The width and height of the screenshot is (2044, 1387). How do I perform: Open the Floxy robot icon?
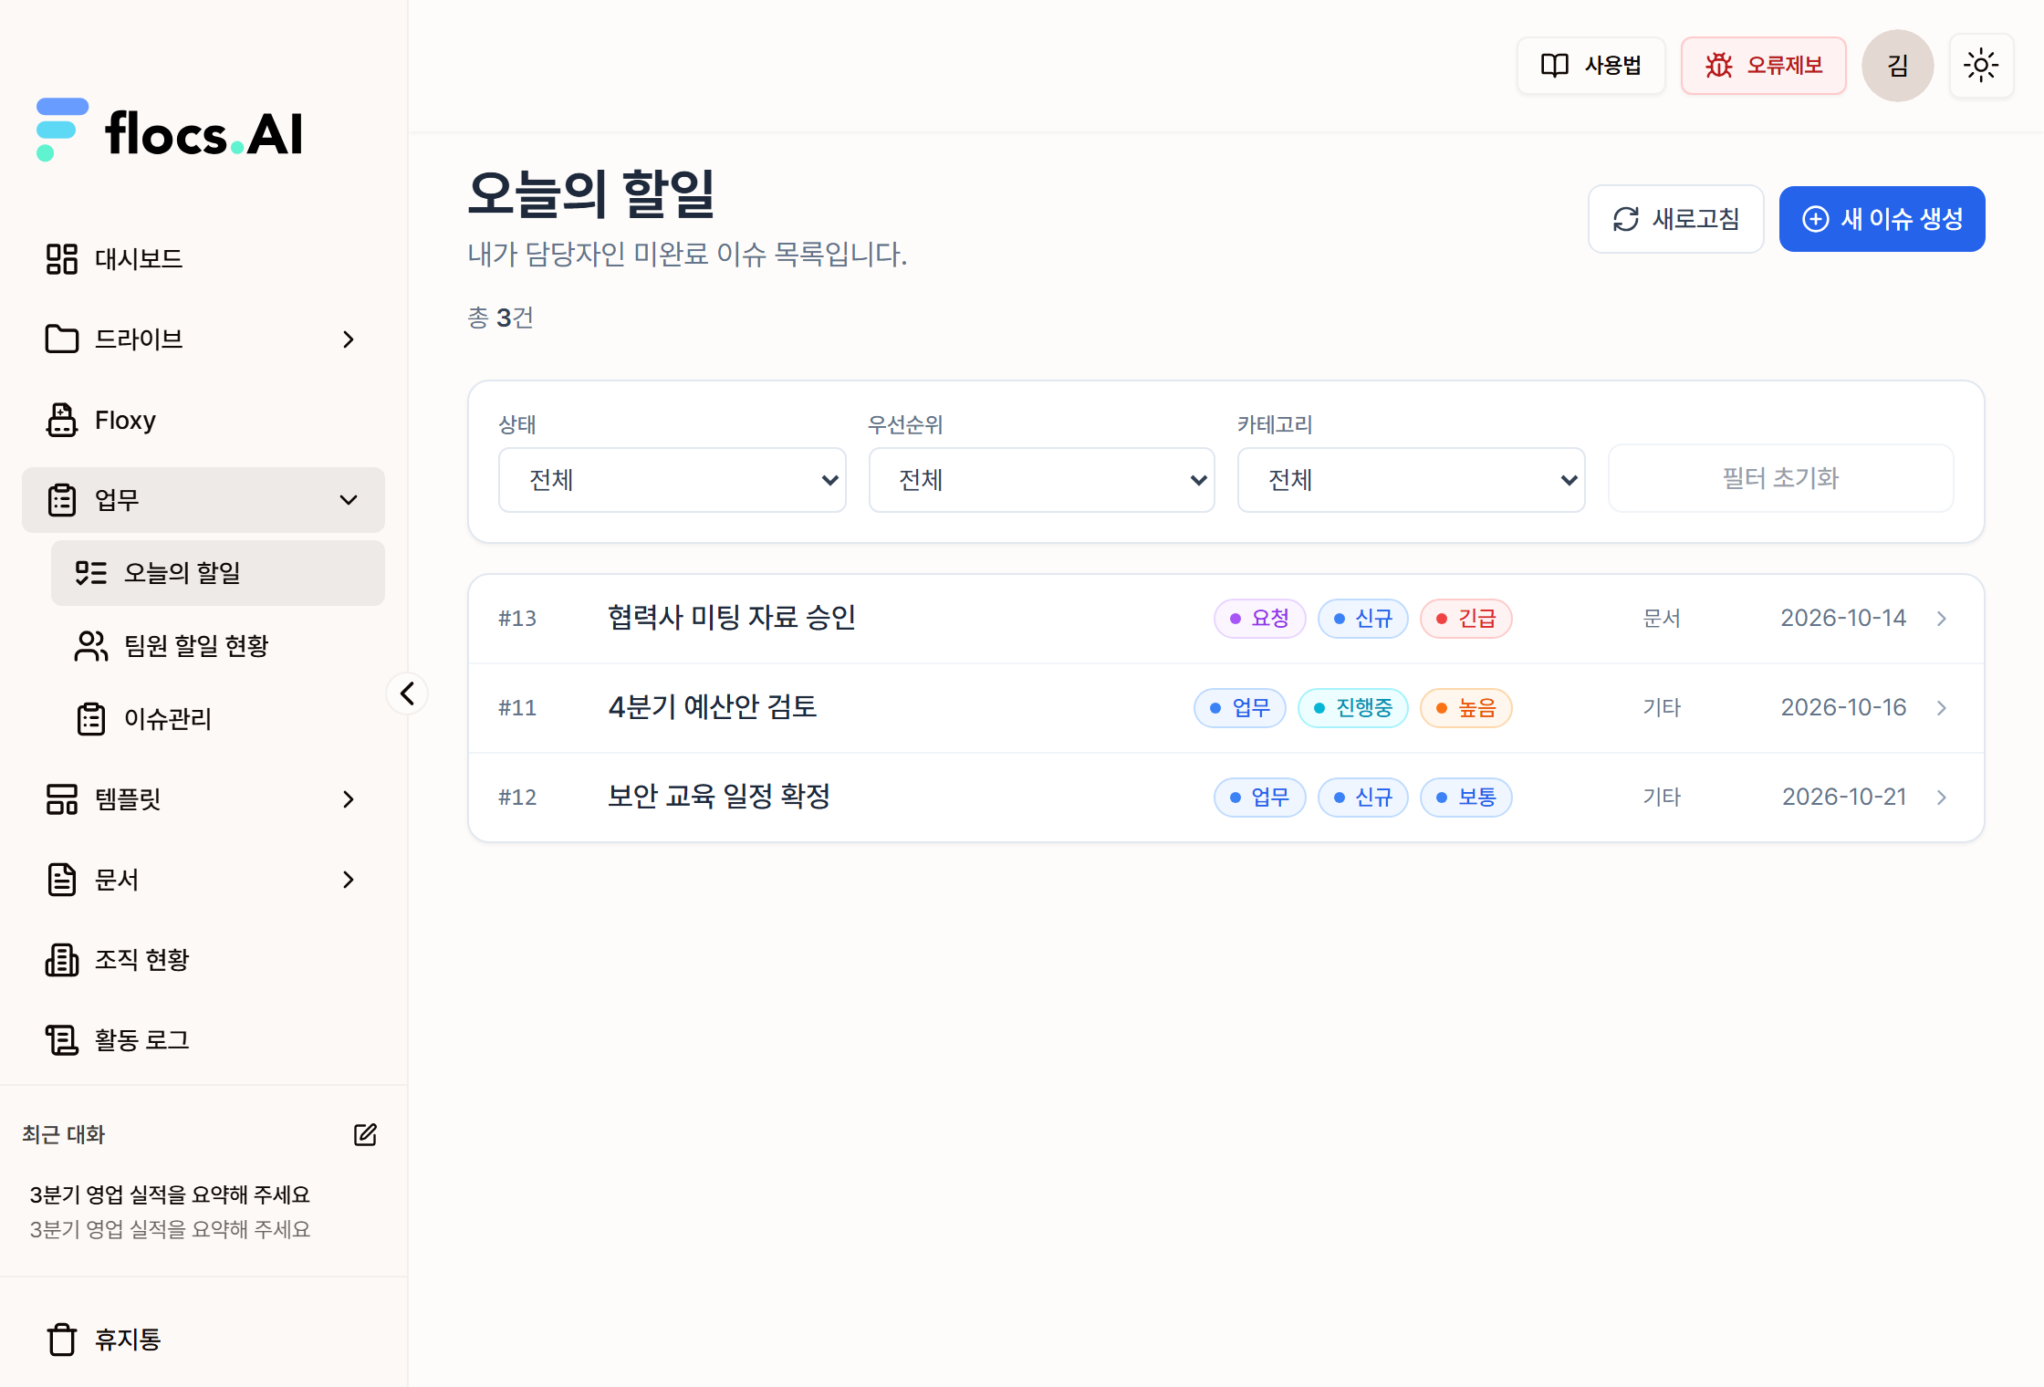pos(62,420)
